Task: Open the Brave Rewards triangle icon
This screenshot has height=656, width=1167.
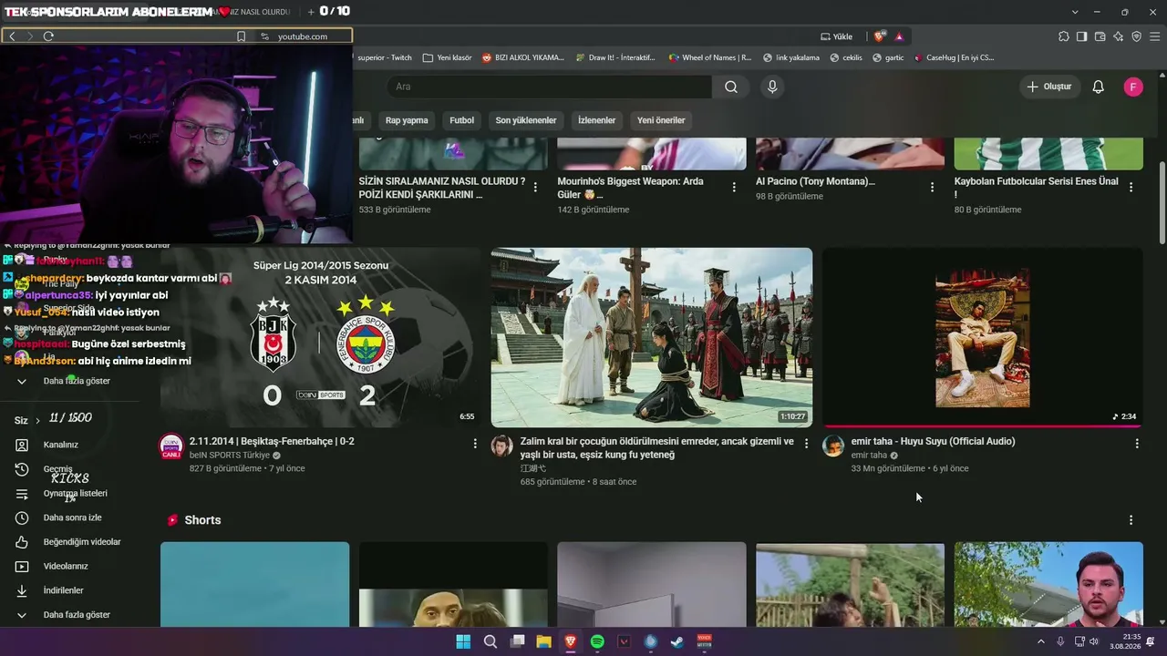Action: pyautogui.click(x=899, y=36)
